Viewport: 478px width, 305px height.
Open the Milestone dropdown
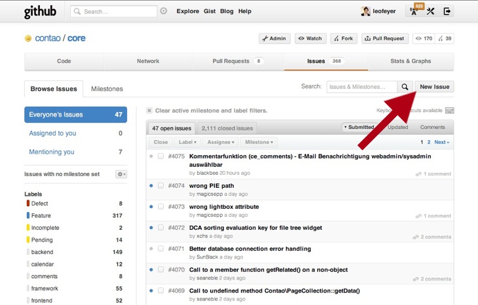259,142
